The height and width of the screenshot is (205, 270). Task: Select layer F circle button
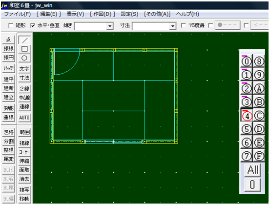[259, 156]
